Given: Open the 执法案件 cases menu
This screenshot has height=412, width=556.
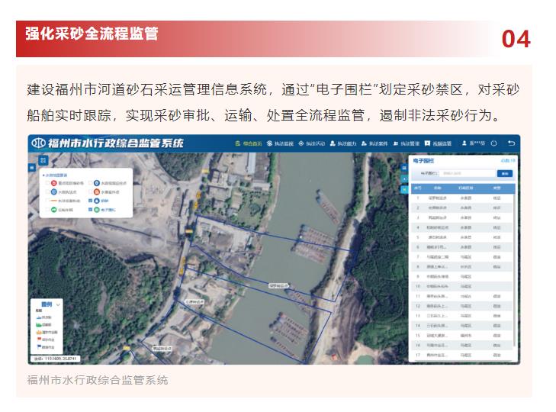Looking at the screenshot, I should tap(374, 143).
